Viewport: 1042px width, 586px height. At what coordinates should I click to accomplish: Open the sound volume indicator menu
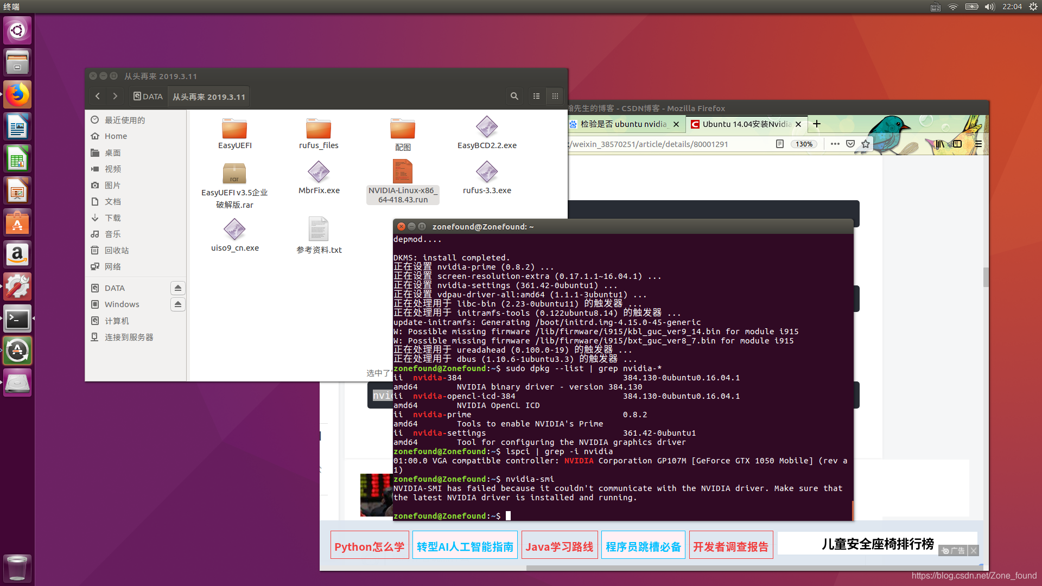[x=990, y=7]
